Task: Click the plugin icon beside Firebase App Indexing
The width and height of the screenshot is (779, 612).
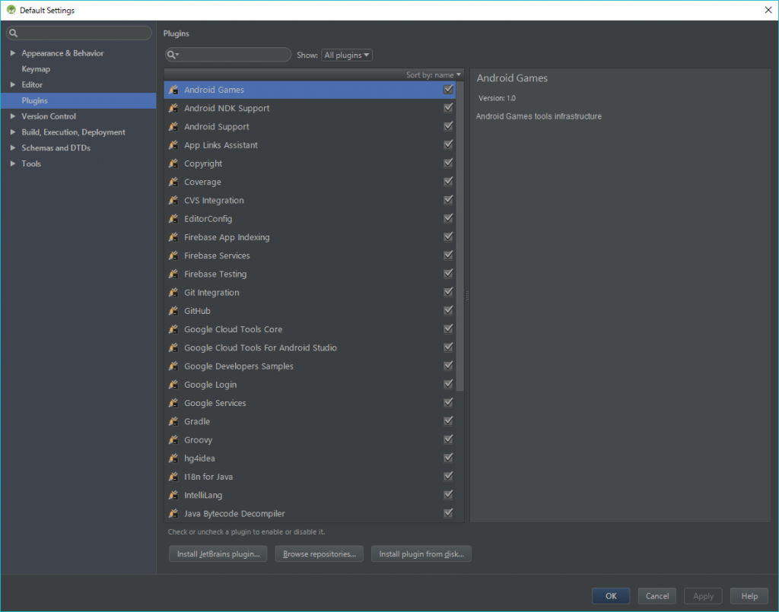Action: tap(173, 237)
